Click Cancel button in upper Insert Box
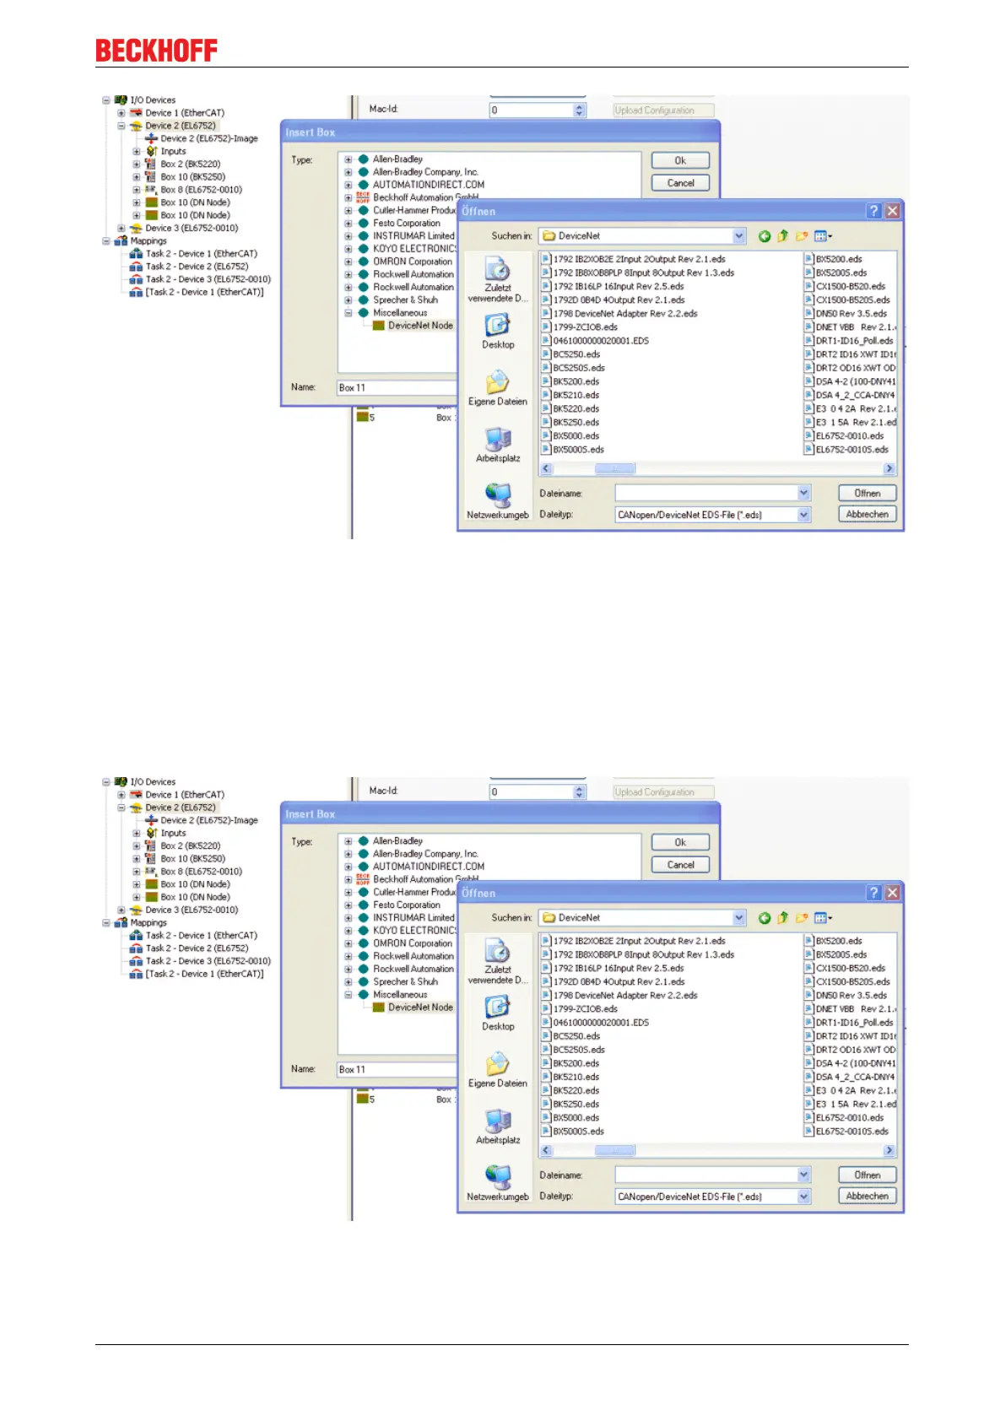1005x1421 pixels. click(680, 183)
